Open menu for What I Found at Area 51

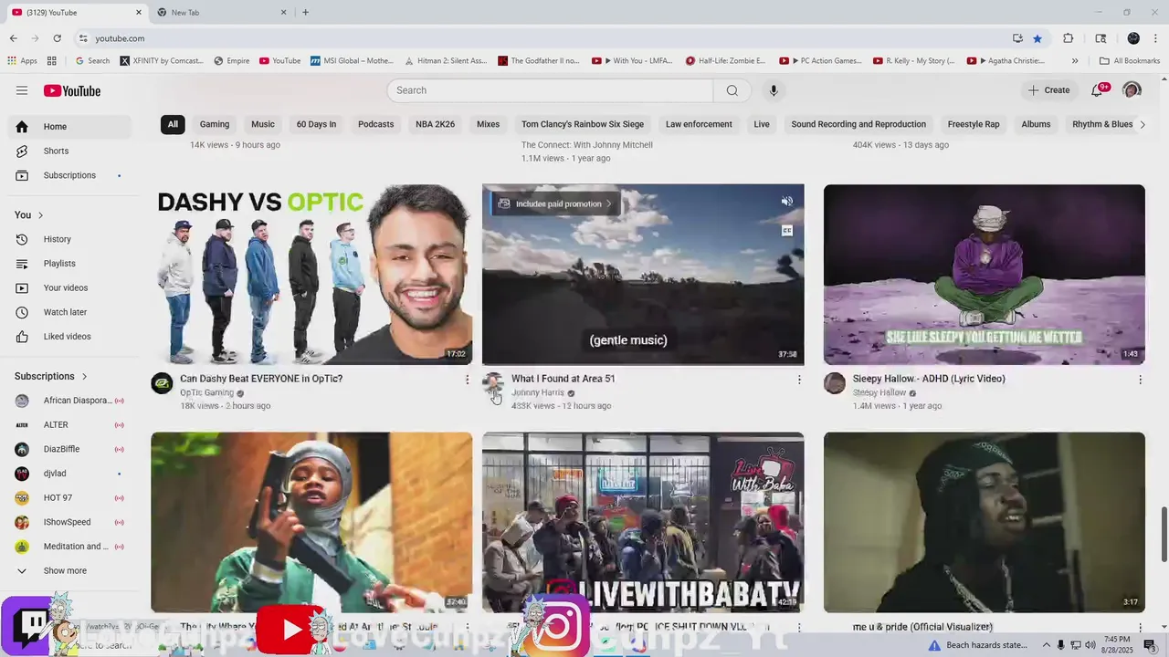pos(799,380)
